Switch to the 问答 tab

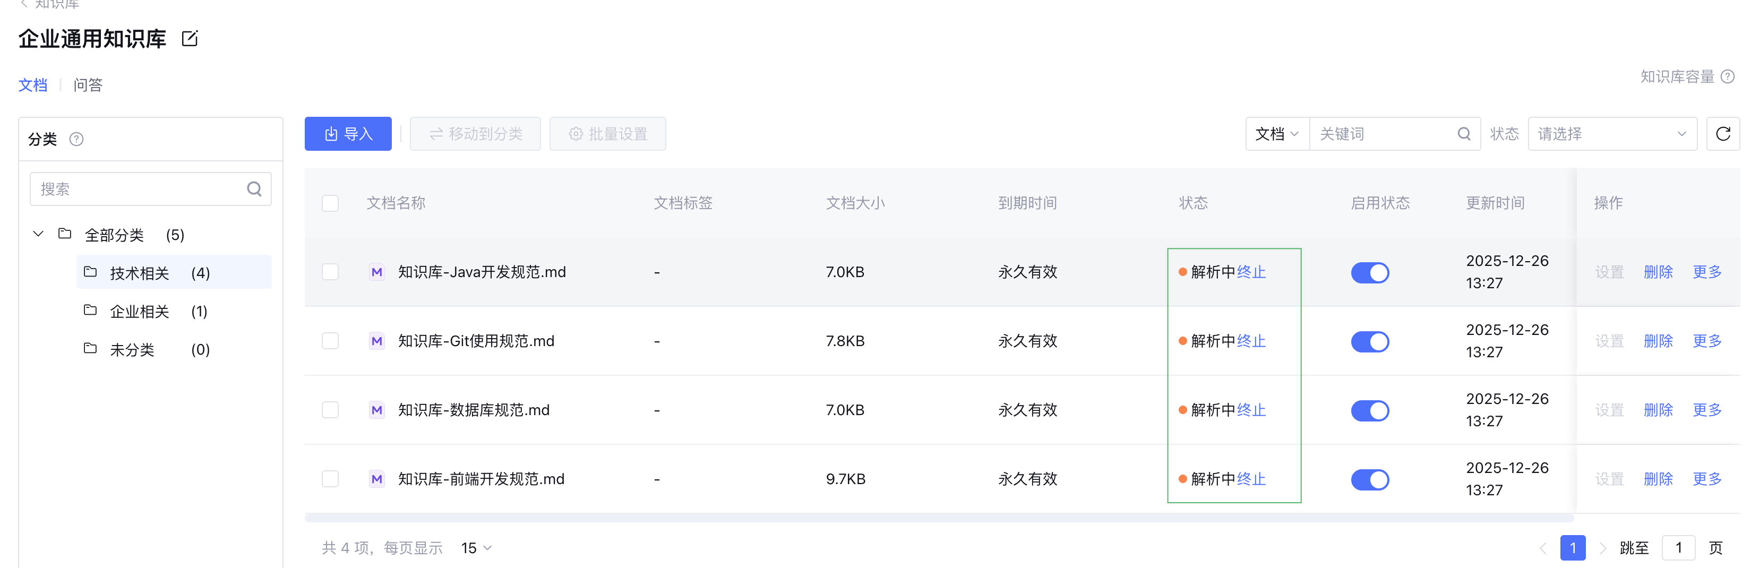click(x=88, y=85)
